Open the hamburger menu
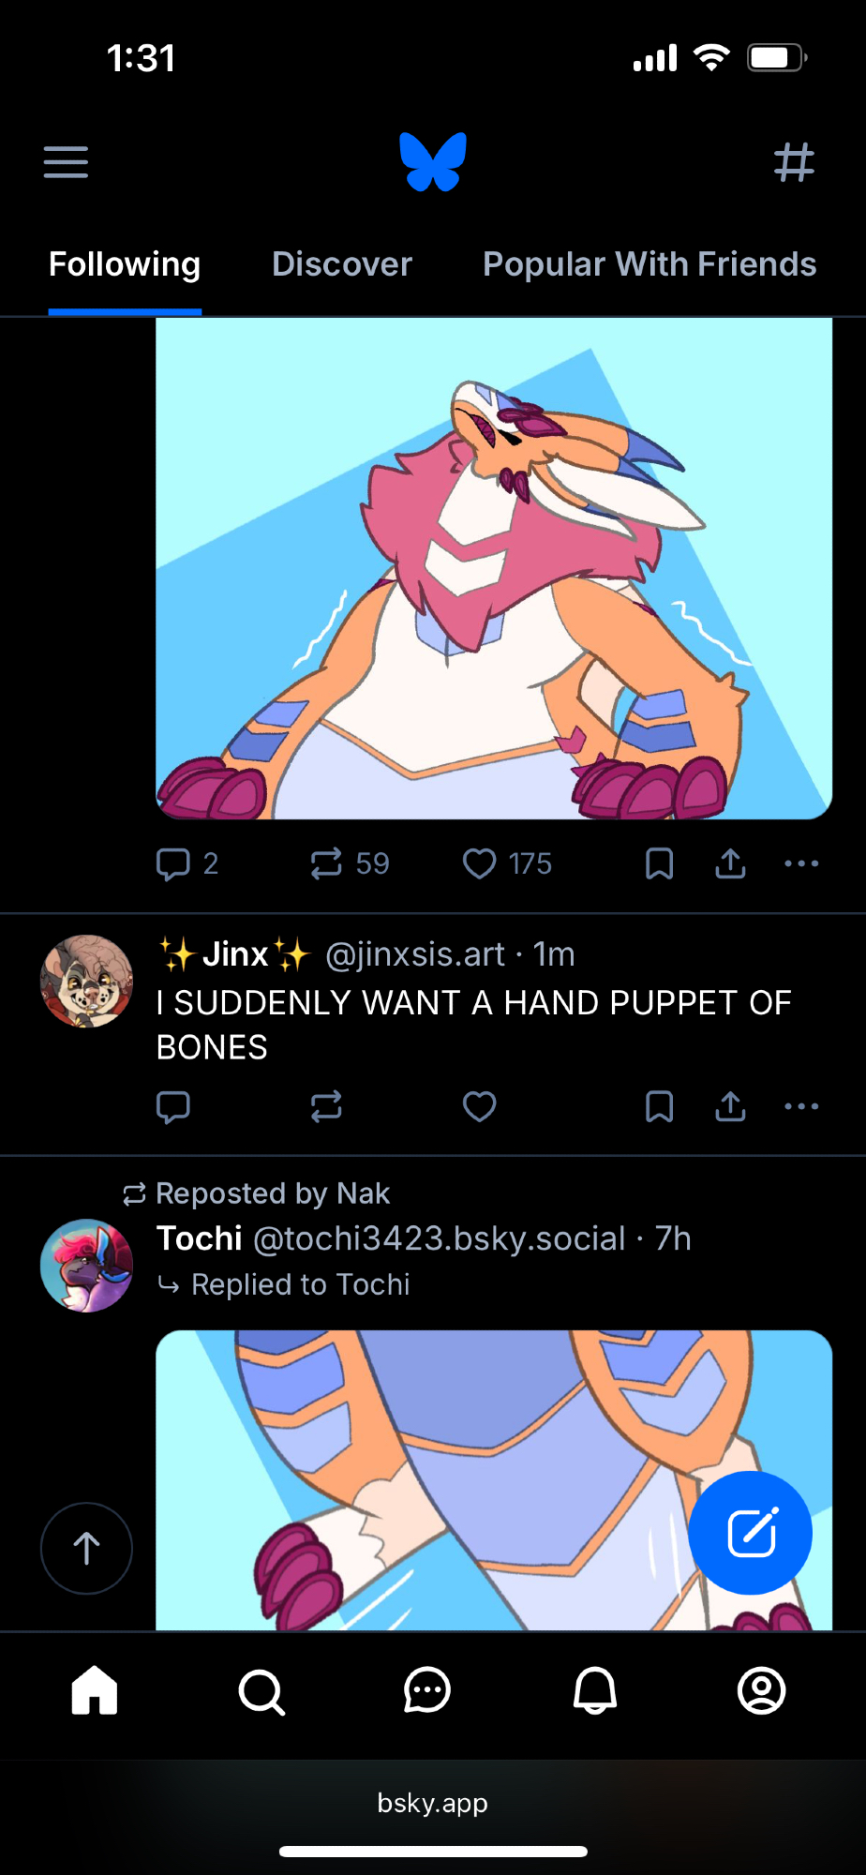The image size is (866, 1875). tap(66, 162)
